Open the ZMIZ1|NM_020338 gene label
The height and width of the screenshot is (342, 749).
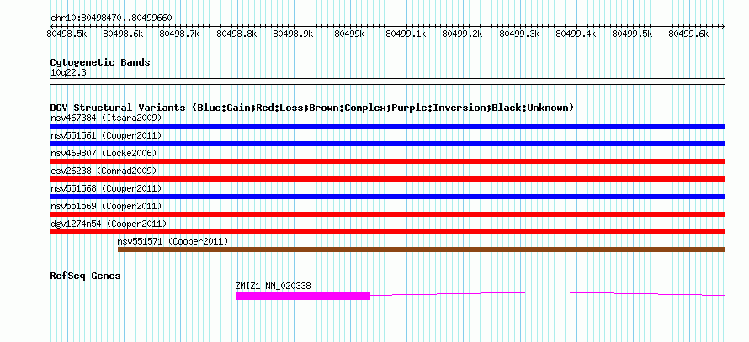pyautogui.click(x=274, y=287)
